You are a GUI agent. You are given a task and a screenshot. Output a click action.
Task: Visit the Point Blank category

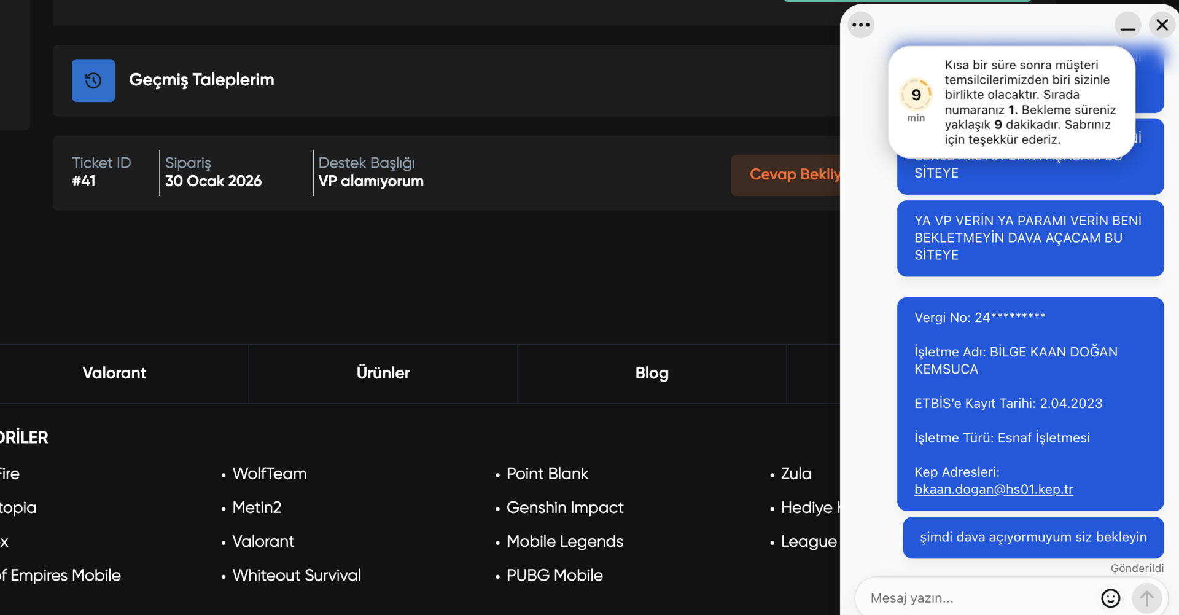pyautogui.click(x=547, y=474)
